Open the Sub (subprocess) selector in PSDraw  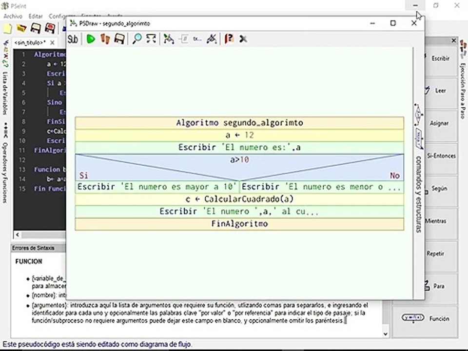tap(73, 39)
